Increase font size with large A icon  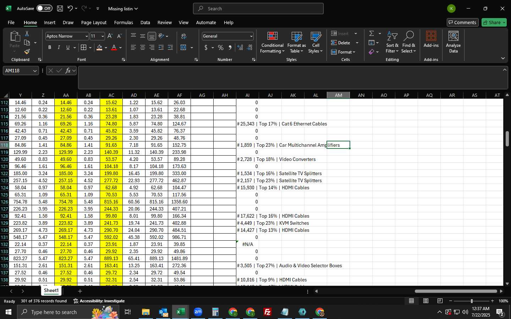coord(110,36)
